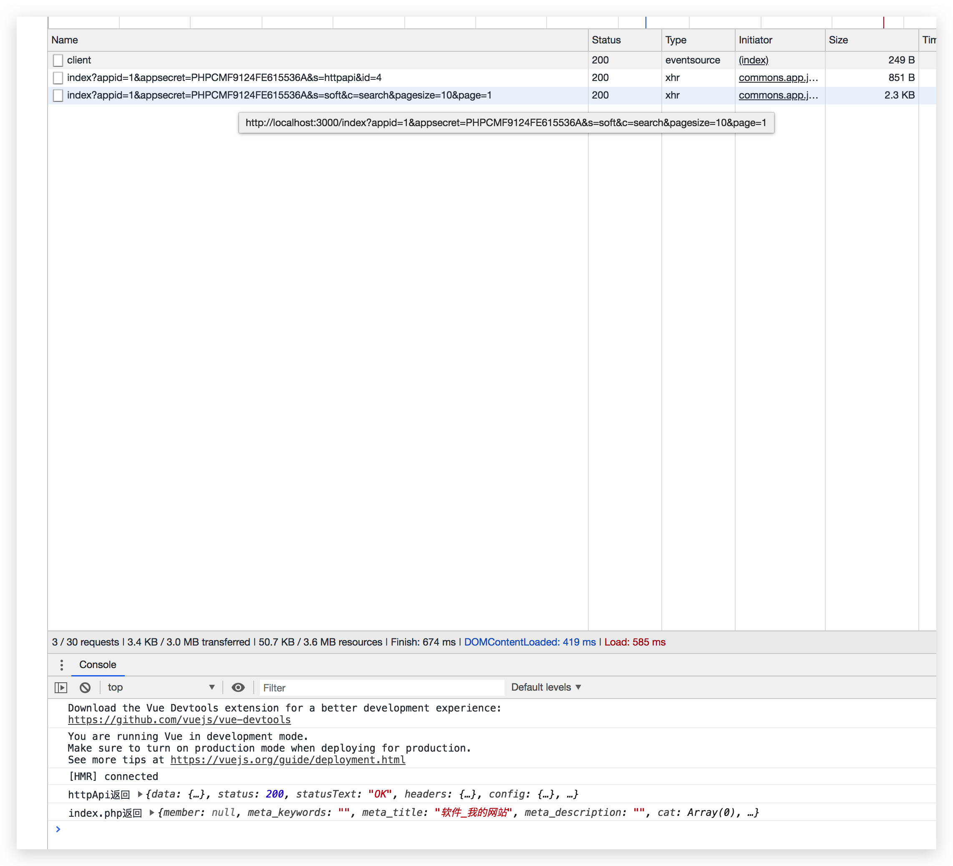Image resolution: width=953 pixels, height=866 pixels.
Task: Select the s=soft&c=search request row
Action: pos(492,95)
